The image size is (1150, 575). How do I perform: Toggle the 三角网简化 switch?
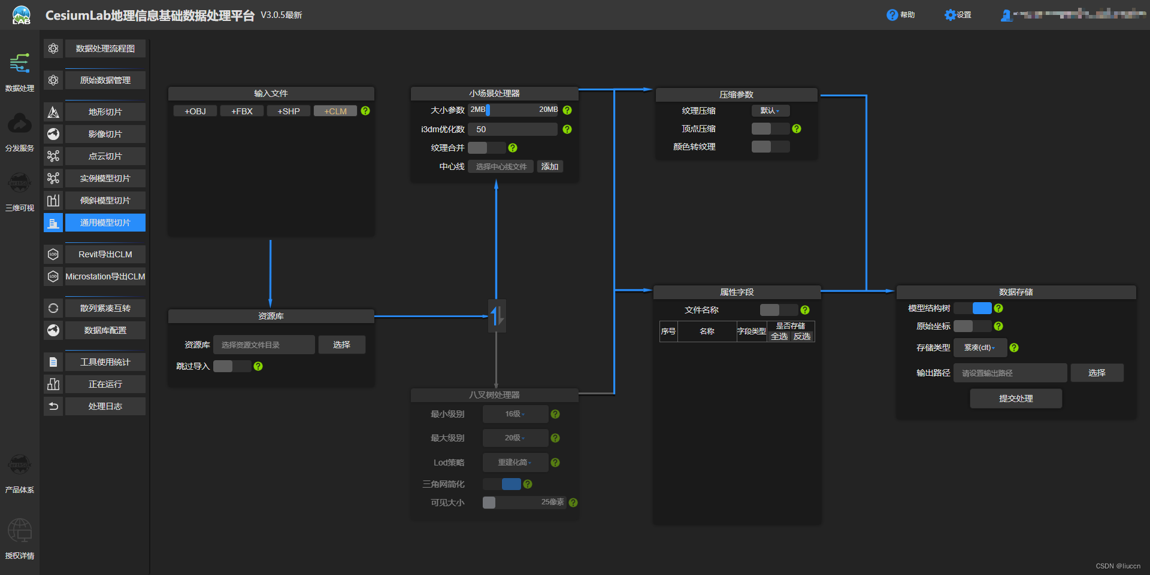(x=502, y=484)
